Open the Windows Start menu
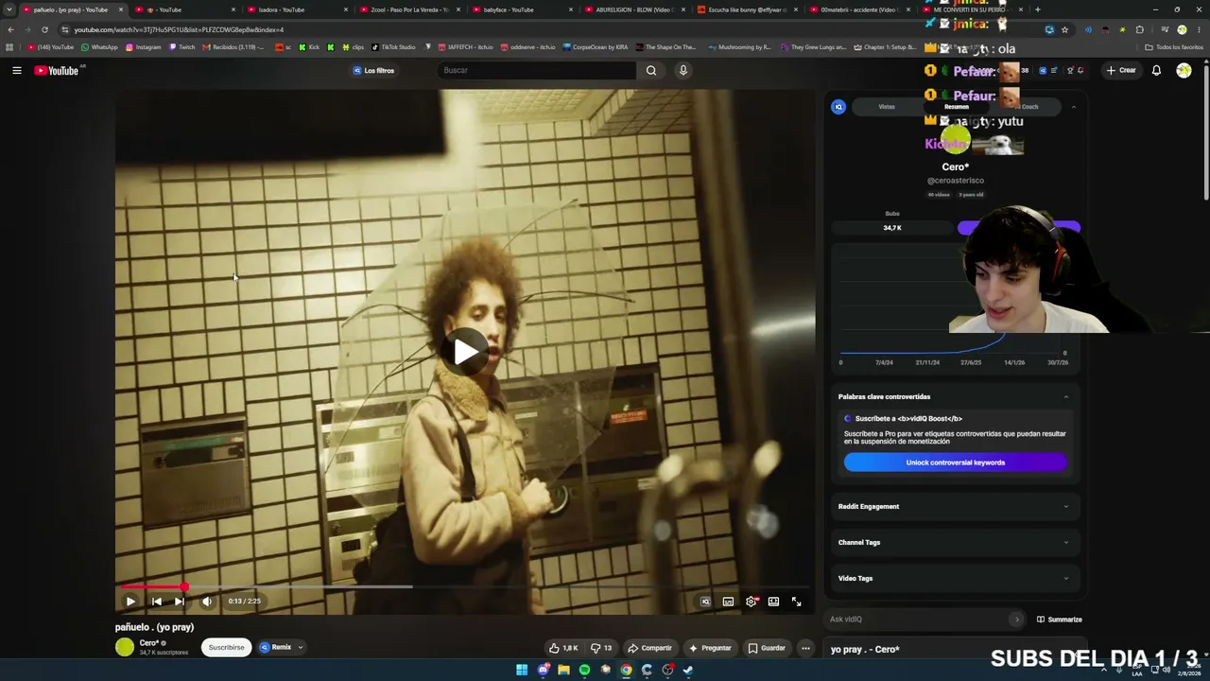The image size is (1210, 681). 522,670
